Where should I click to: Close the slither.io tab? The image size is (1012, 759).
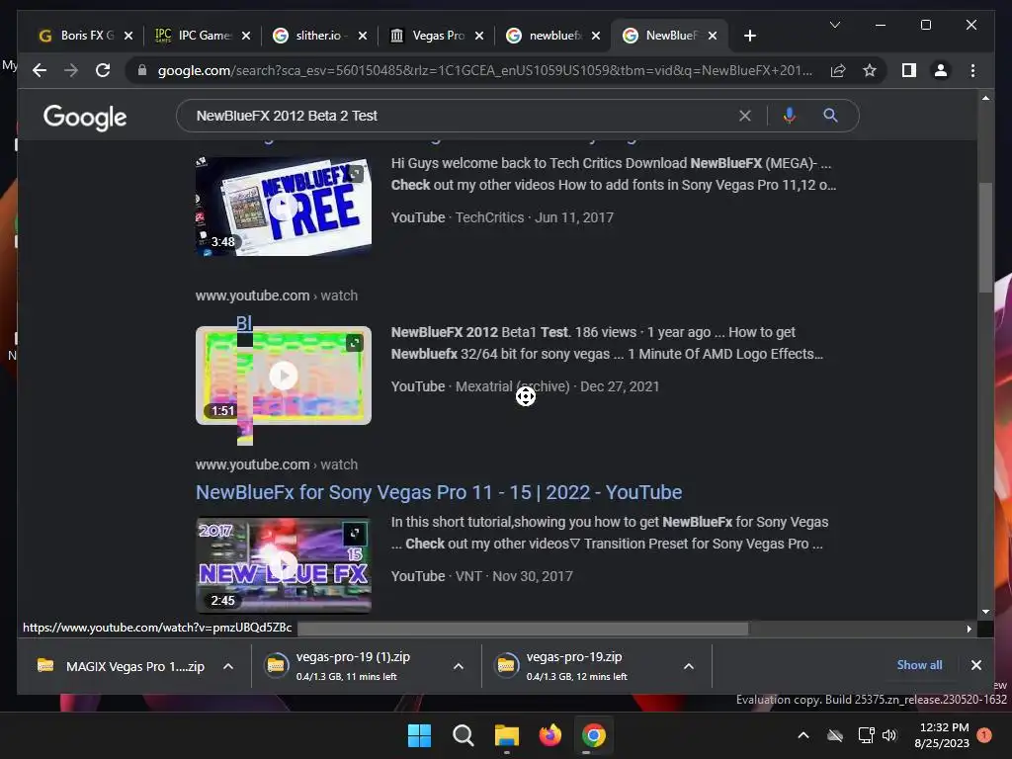click(x=363, y=36)
